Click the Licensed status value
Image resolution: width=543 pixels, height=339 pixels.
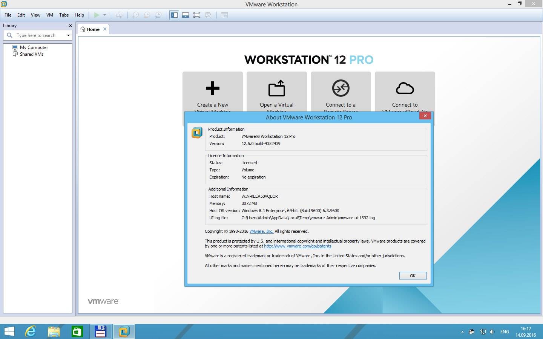(249, 163)
